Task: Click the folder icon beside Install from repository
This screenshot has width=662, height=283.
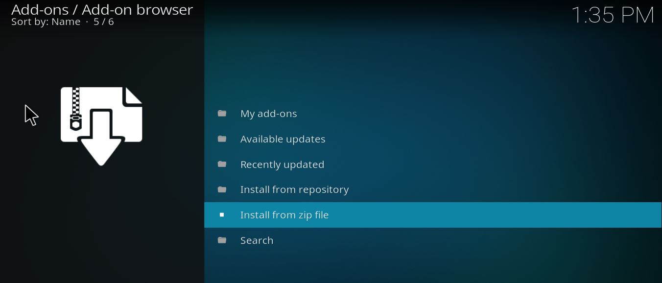Action: [x=222, y=189]
